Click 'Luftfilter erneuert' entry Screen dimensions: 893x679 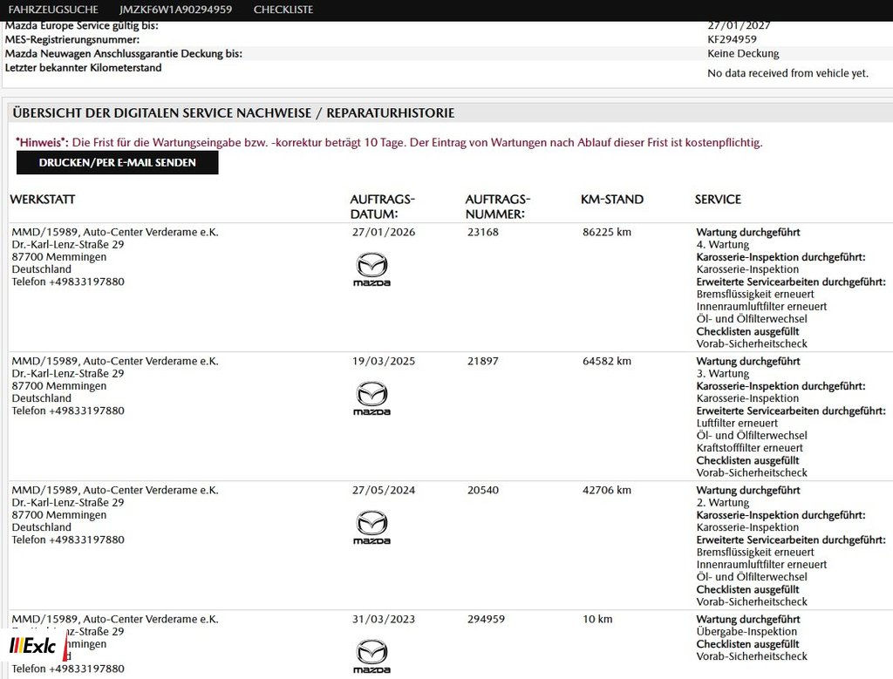tap(737, 424)
